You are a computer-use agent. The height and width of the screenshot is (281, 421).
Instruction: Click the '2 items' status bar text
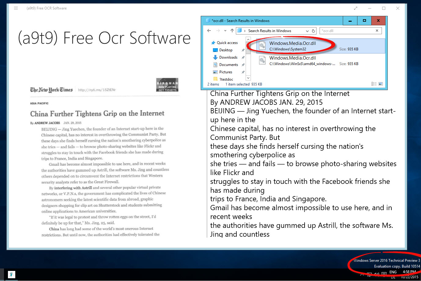click(x=213, y=84)
